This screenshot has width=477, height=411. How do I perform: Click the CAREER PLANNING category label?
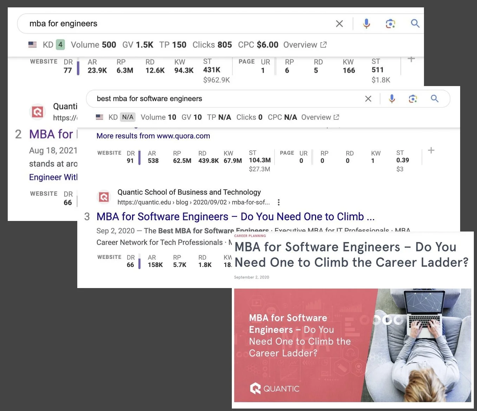250,236
